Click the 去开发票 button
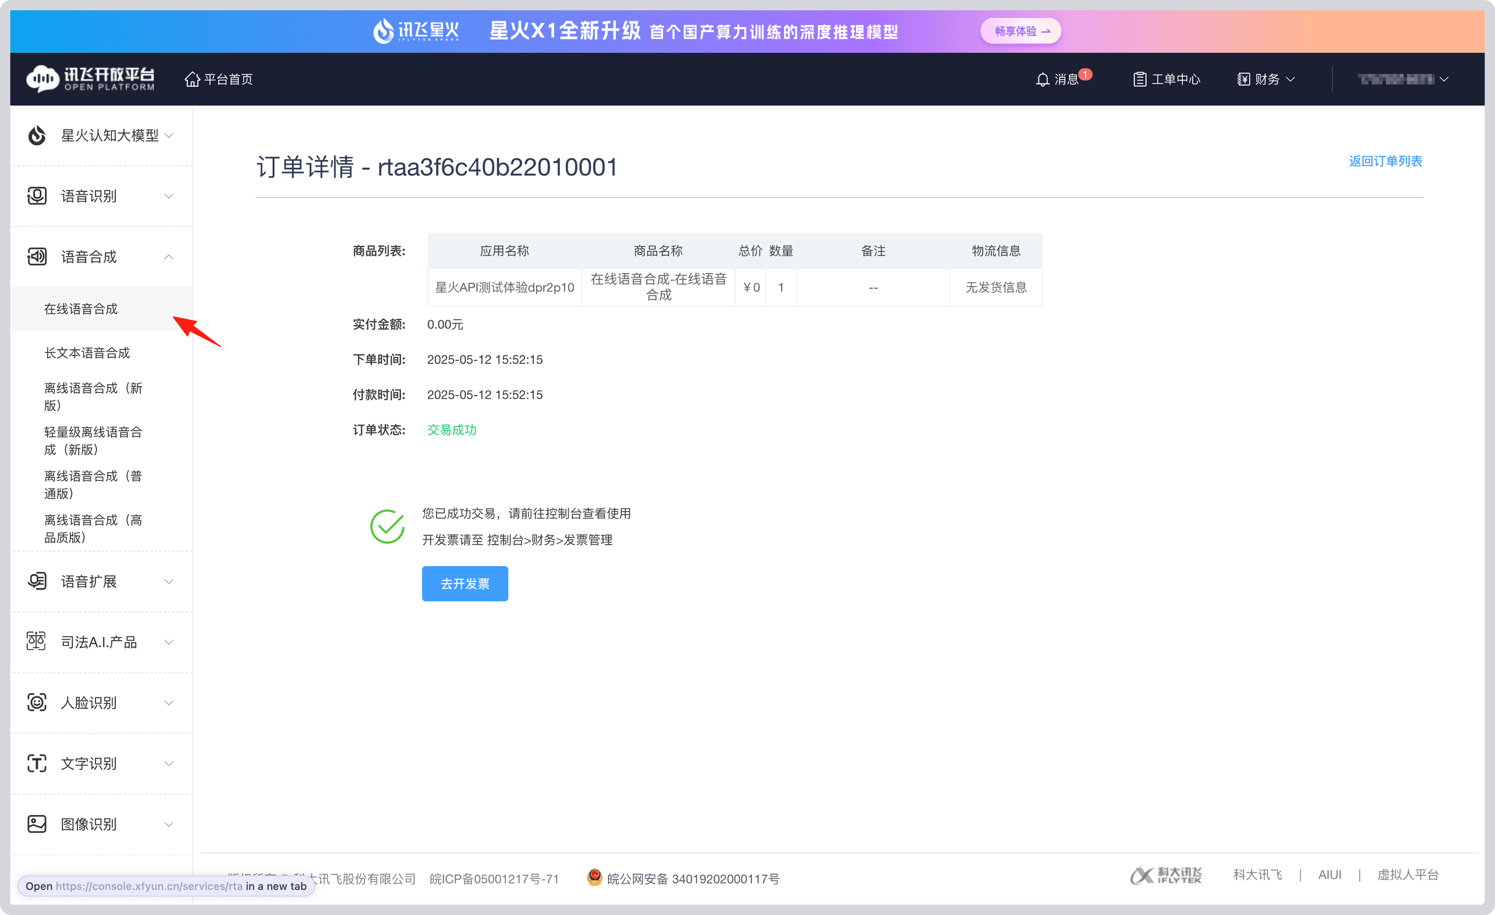Image resolution: width=1495 pixels, height=915 pixels. pos(465,583)
